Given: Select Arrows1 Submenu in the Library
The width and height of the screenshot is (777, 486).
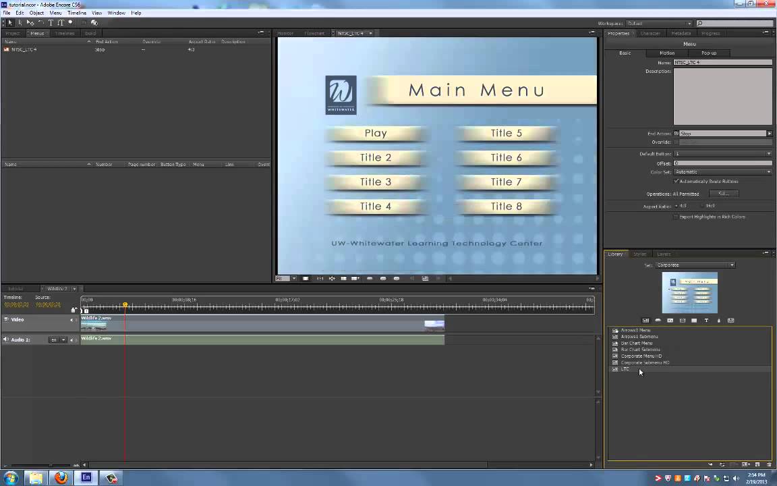Looking at the screenshot, I should [x=639, y=337].
